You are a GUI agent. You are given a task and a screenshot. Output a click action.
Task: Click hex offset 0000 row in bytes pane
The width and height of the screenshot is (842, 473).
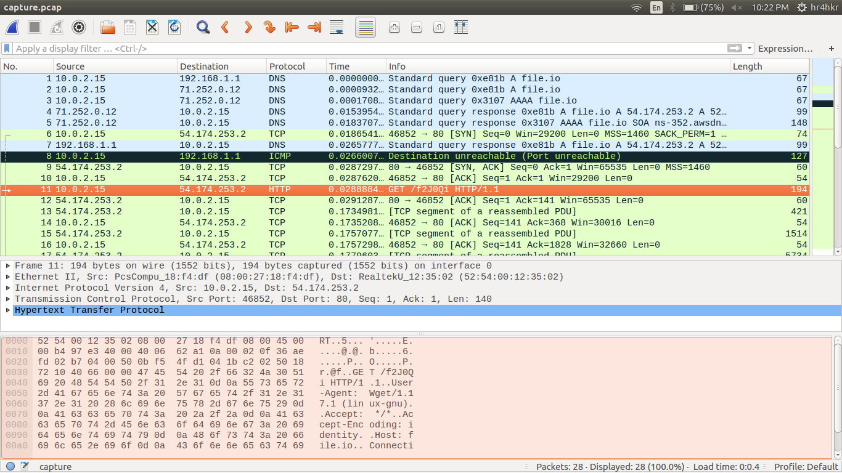click(210, 341)
